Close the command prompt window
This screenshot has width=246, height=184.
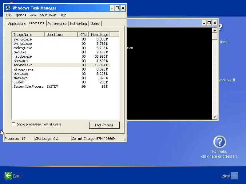tap(215, 23)
